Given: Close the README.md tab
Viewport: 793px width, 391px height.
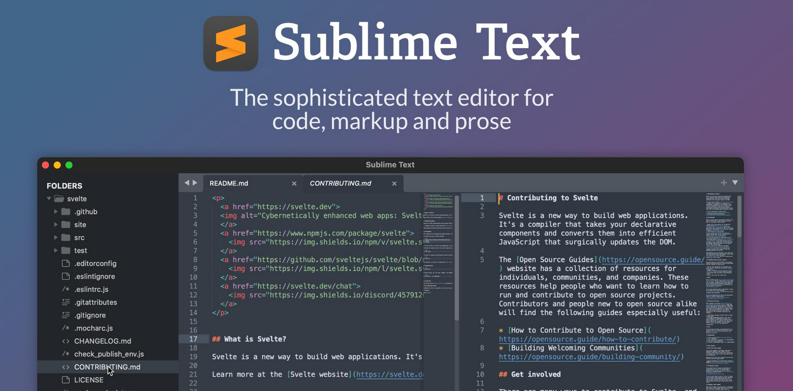Looking at the screenshot, I should (x=294, y=184).
